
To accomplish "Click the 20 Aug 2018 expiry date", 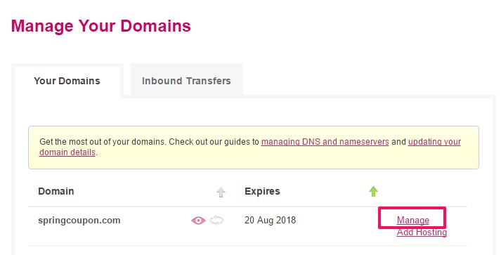I will [270, 220].
